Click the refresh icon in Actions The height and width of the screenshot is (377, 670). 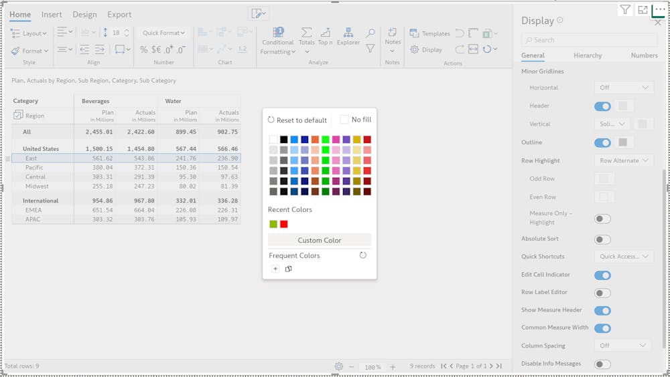click(486, 49)
